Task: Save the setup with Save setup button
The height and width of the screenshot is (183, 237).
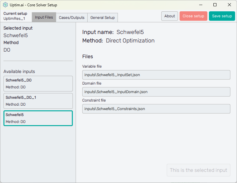Action: [222, 16]
